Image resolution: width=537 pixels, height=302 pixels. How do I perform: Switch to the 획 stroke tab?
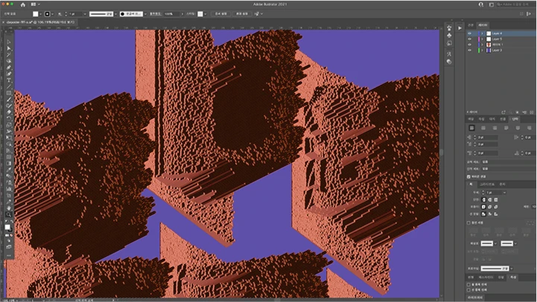pos(471,184)
